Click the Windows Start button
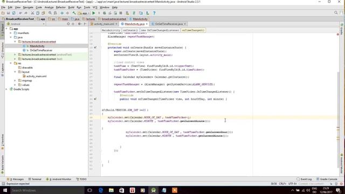Viewport: 345px width, 194px height. tap(5, 190)
